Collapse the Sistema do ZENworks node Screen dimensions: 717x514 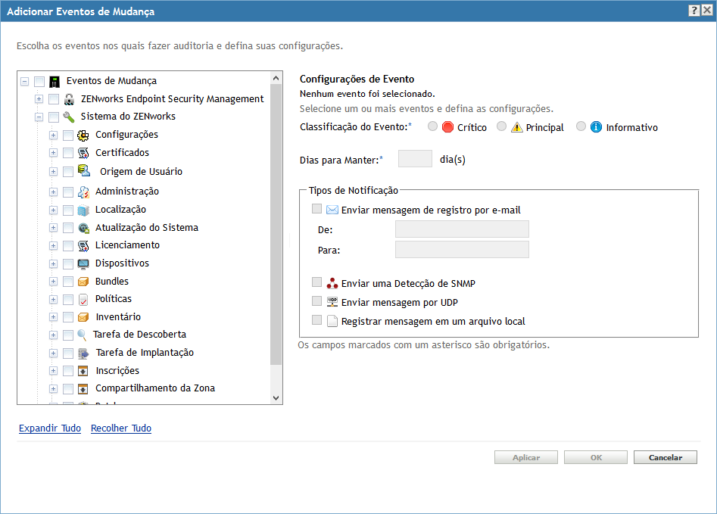point(39,117)
